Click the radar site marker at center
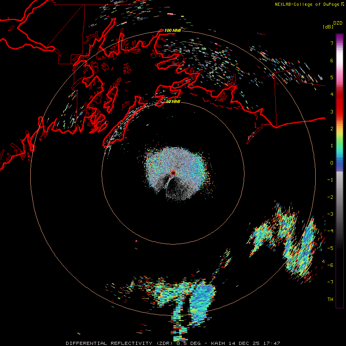This screenshot has width=346, height=346. click(173, 173)
